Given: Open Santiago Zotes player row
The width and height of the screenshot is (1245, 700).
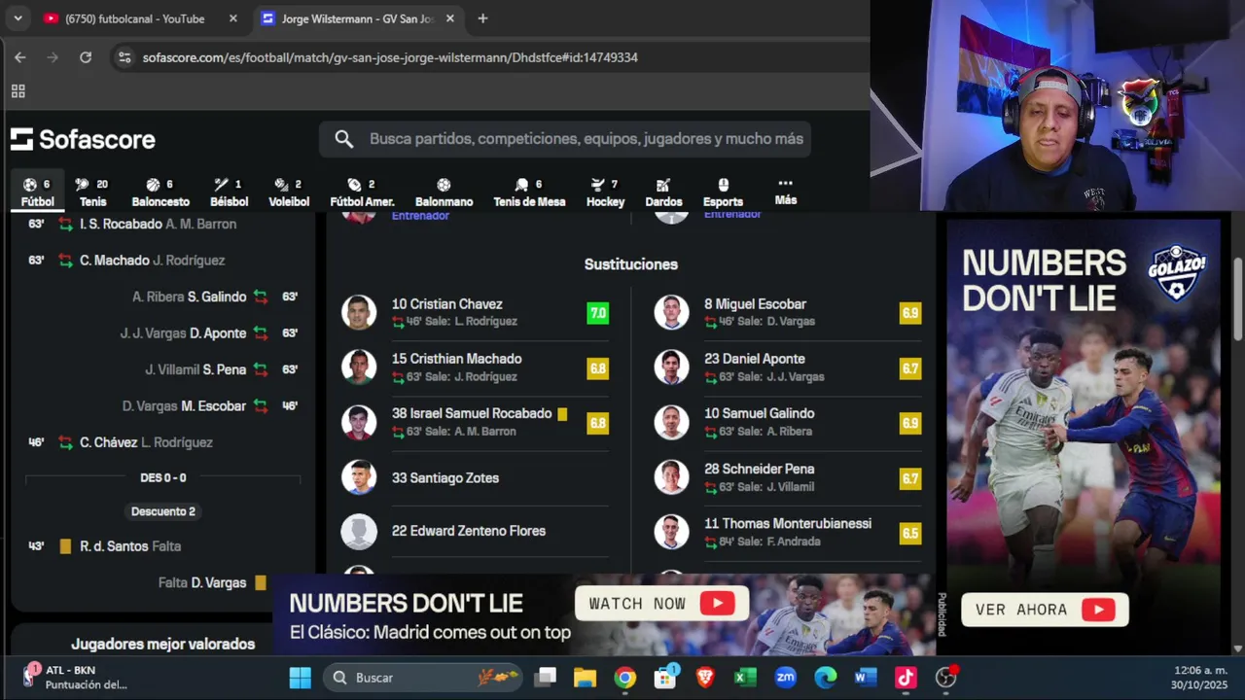Looking at the screenshot, I should [476, 477].
